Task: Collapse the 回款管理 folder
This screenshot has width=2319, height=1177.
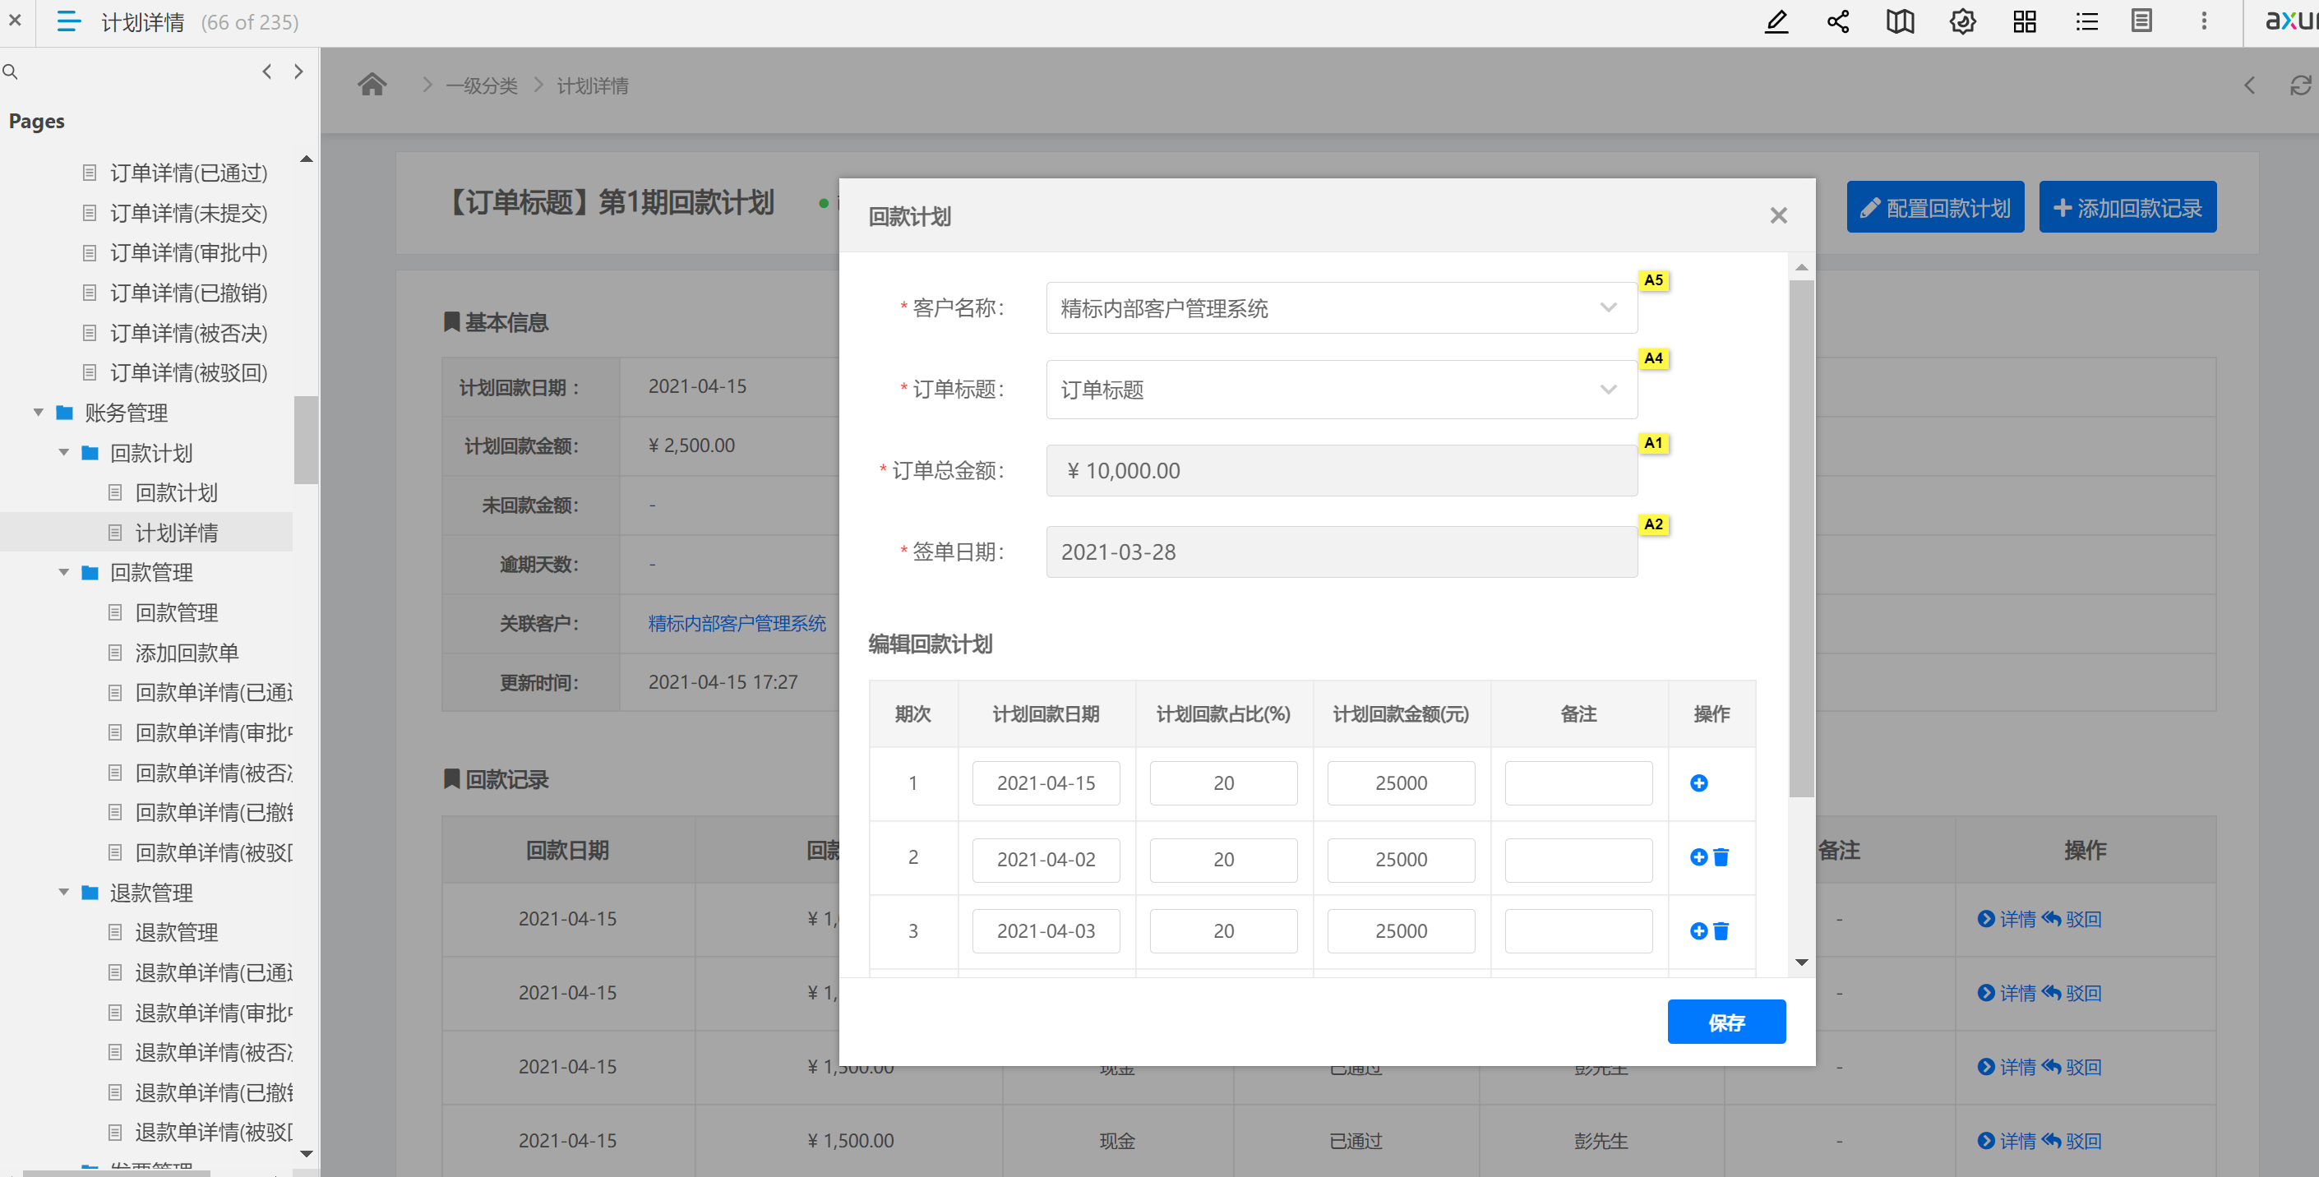Action: tap(64, 572)
